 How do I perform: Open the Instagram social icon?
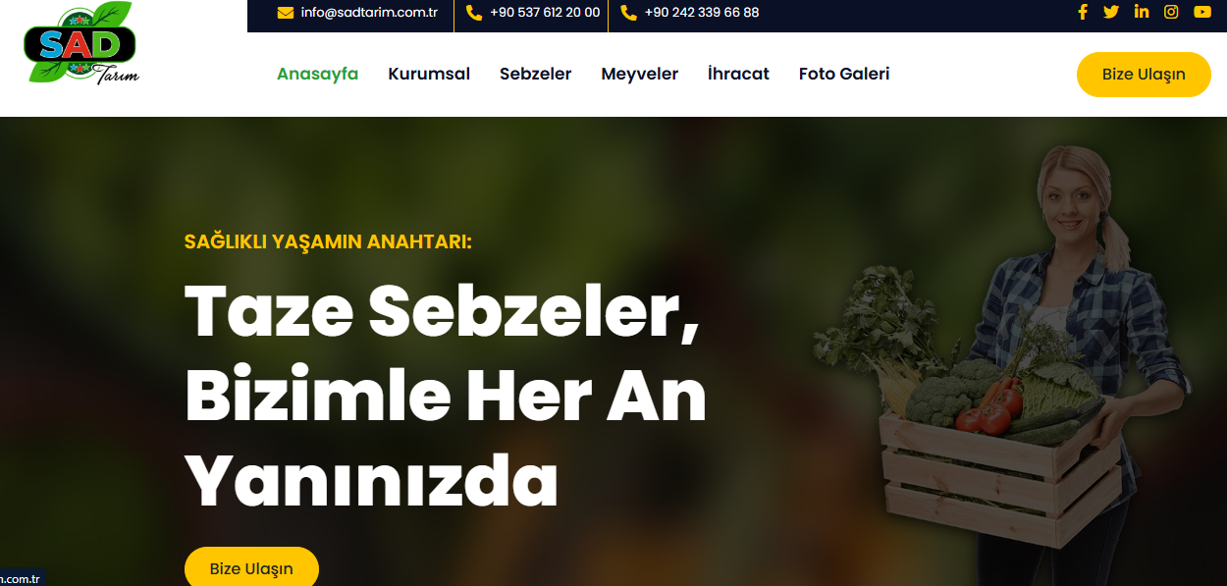[x=1171, y=12]
